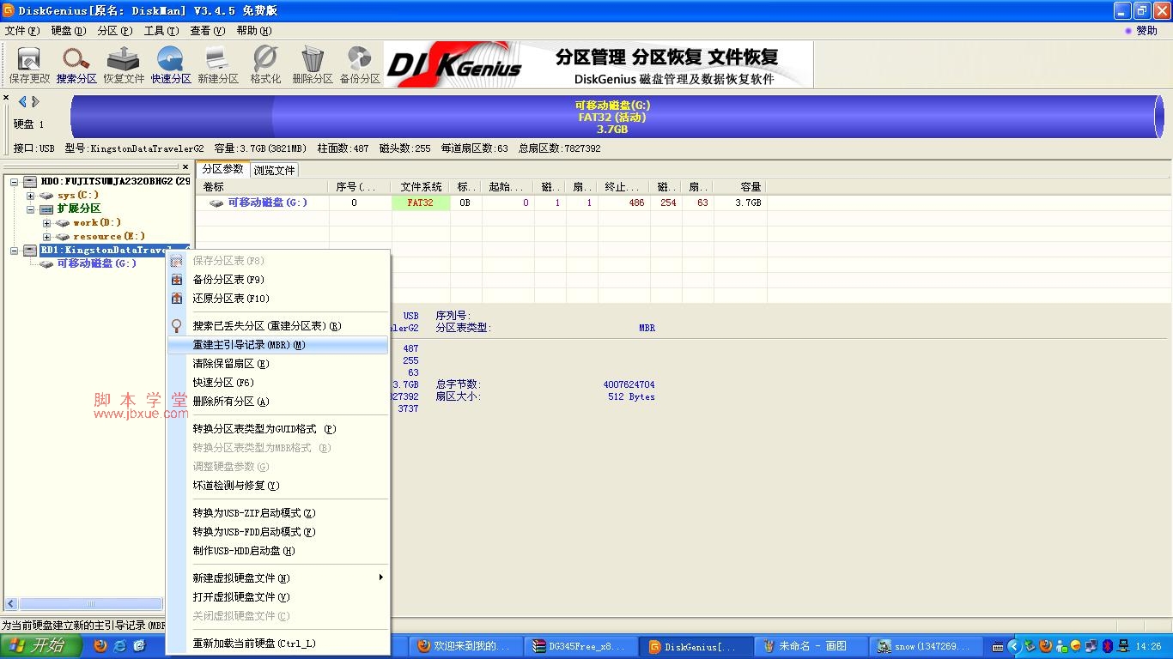Click the 扩展分区 icon in tree

pos(46,209)
